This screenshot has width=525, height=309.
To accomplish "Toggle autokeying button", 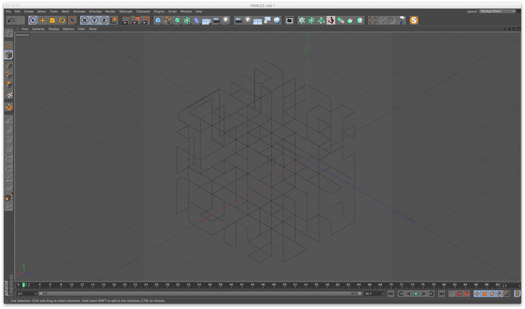I will click(459, 294).
